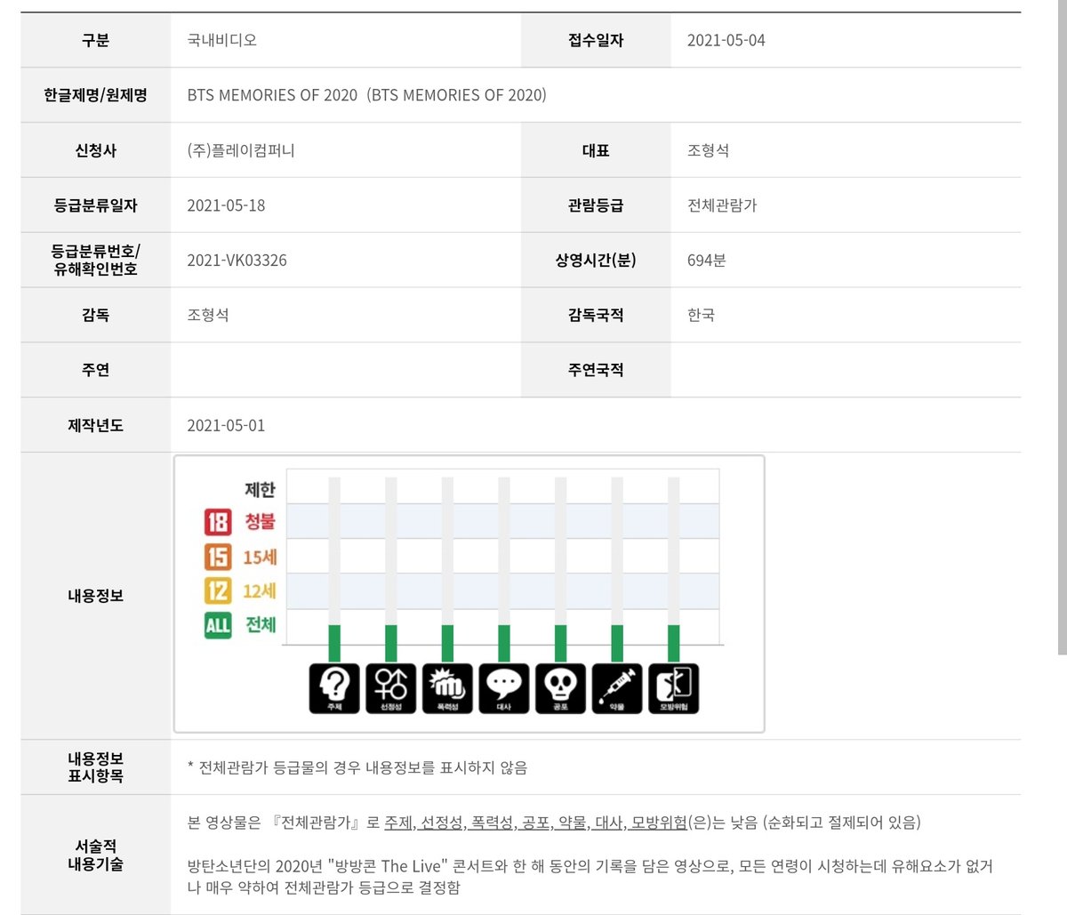The image size is (1067, 915).
Task: Click the 내용정보 표시항목 header cell
Action: pyautogui.click(x=96, y=767)
